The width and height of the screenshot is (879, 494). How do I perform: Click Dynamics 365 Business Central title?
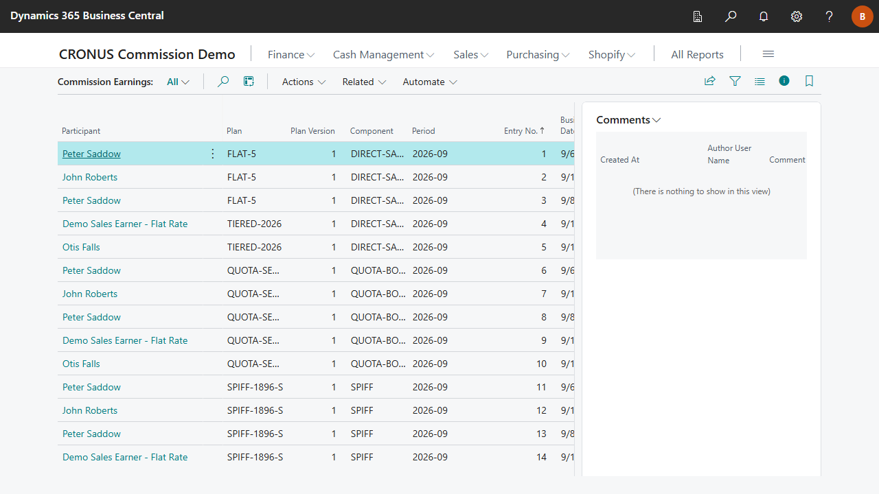87,15
